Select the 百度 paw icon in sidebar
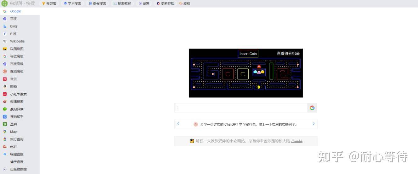418x174 pixels. [x=5, y=19]
